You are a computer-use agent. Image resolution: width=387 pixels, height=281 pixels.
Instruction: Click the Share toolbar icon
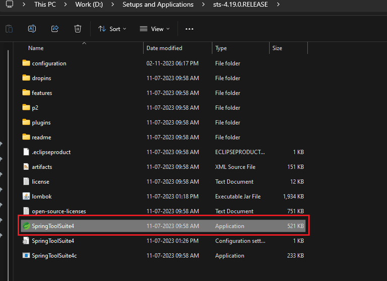click(55, 29)
